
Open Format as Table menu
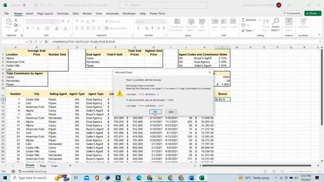click(x=191, y=25)
